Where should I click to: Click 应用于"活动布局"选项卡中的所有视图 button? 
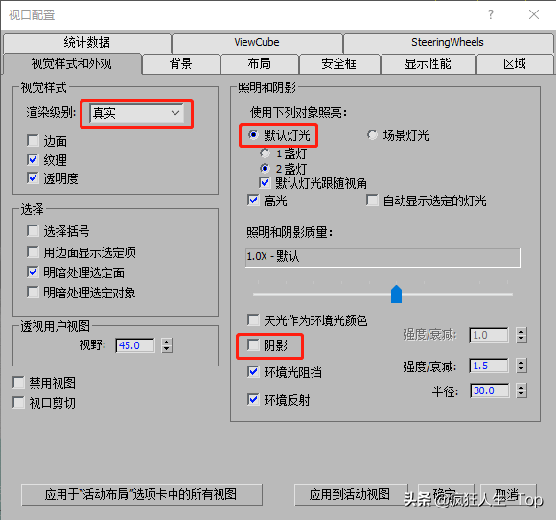142,494
